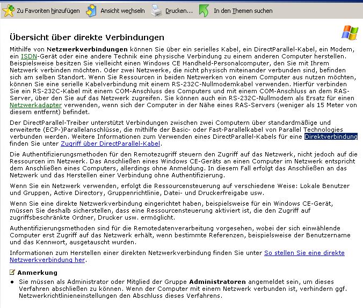Image resolution: width=363 pixels, height=308 pixels.
Task: Click text Der DirectParallel-Treiber
Action: click(49, 123)
